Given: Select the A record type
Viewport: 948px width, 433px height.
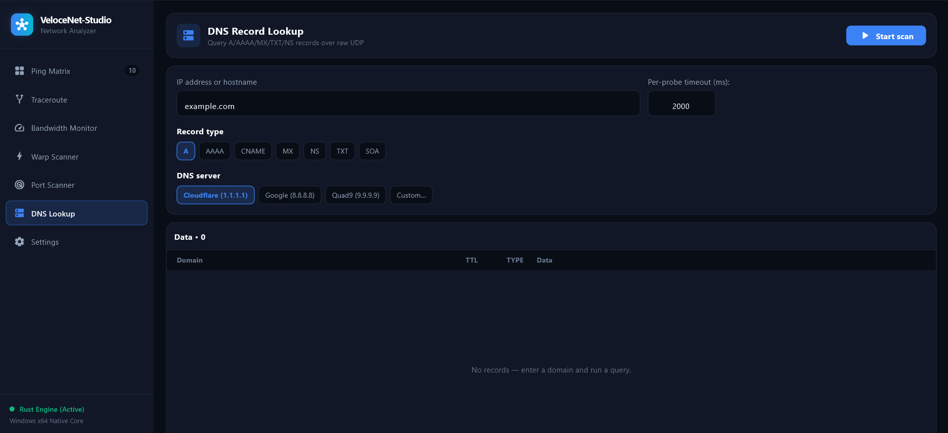Looking at the screenshot, I should pyautogui.click(x=186, y=151).
